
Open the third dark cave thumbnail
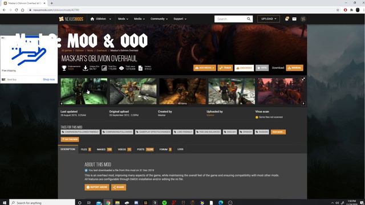182,91
